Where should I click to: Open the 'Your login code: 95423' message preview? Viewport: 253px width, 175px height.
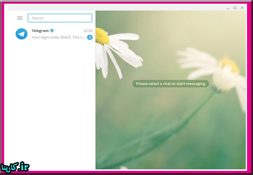[58, 37]
